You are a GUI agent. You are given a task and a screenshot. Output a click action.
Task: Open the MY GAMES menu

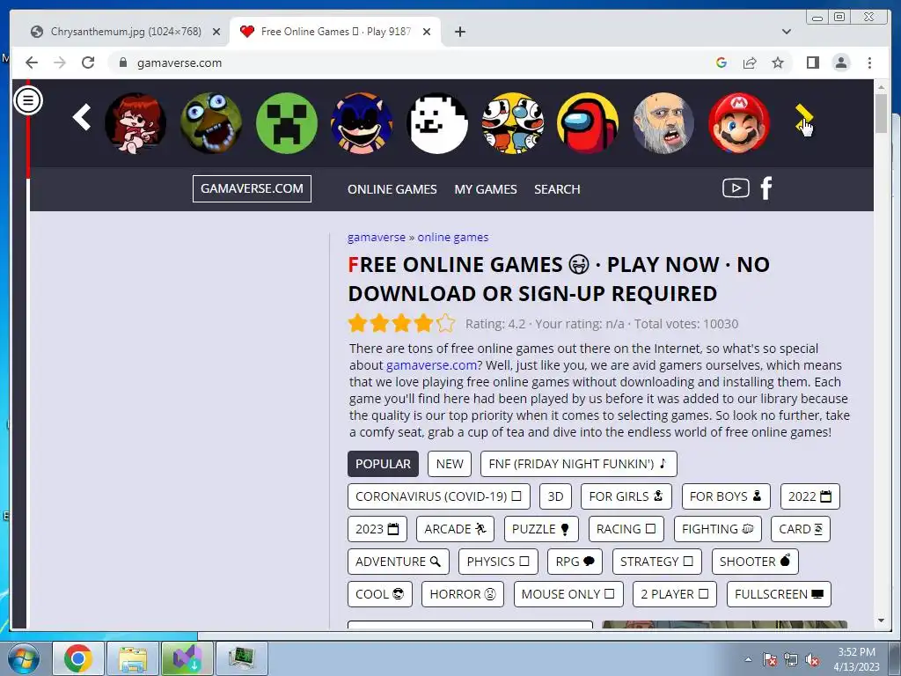[486, 189]
